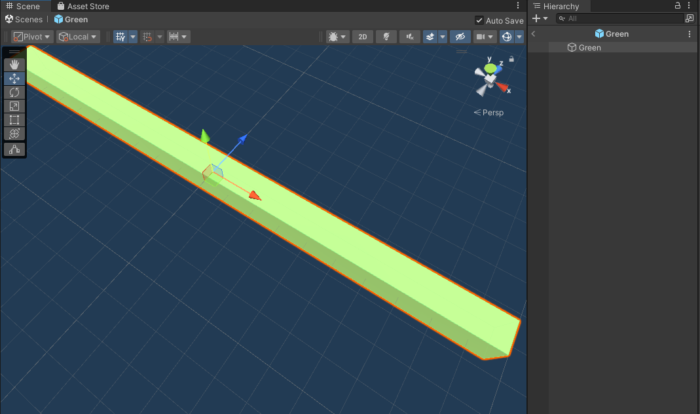Open Pivot handle position dropdown

click(x=32, y=37)
